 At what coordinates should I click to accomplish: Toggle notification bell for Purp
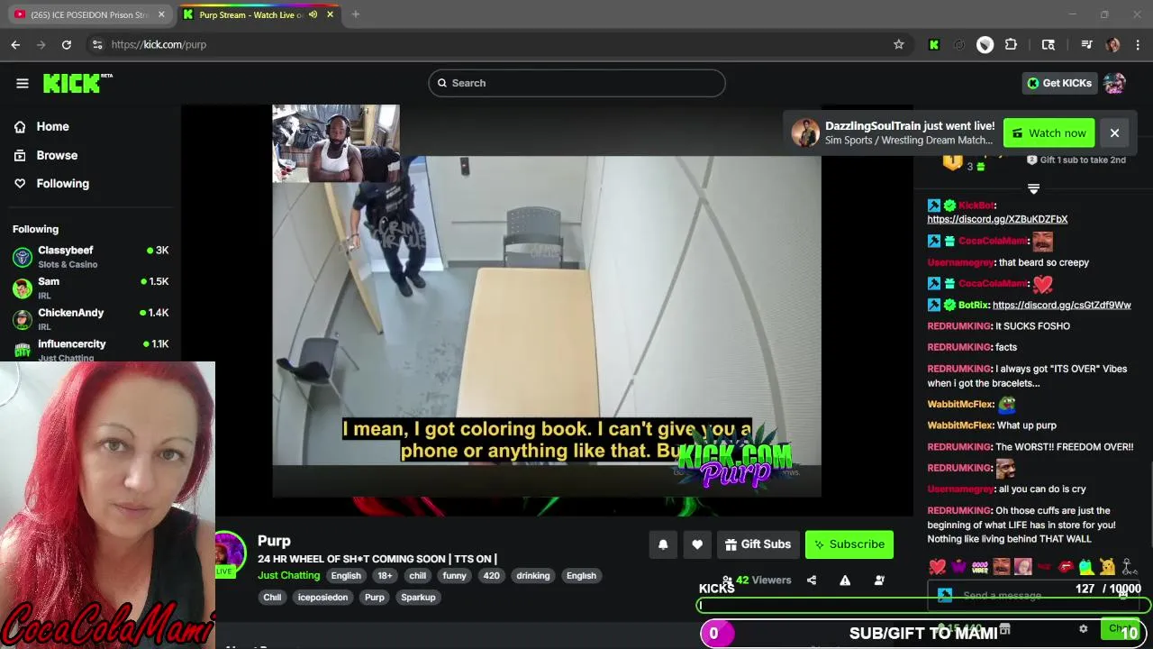[x=663, y=544]
